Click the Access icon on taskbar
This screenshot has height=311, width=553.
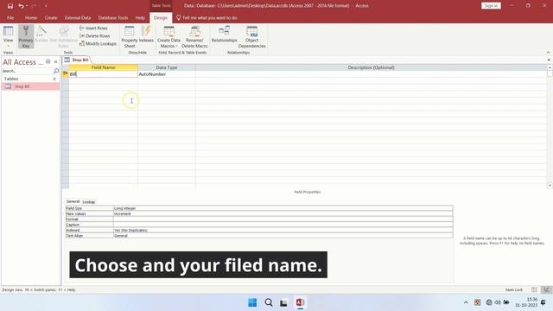tap(300, 302)
